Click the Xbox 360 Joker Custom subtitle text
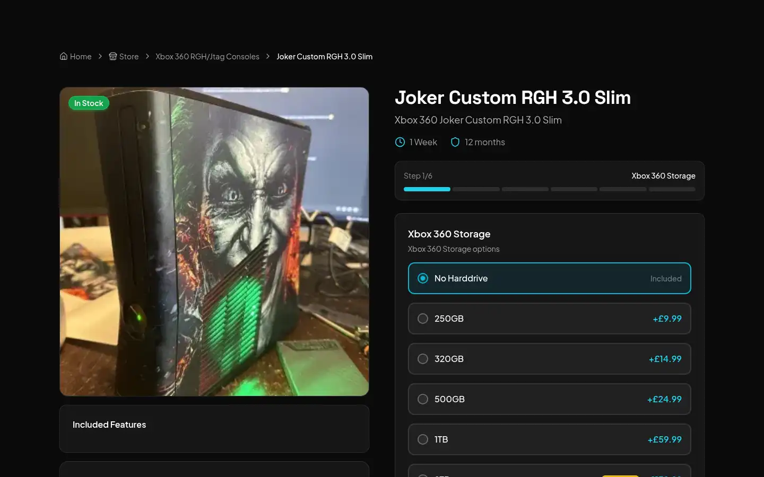Screen dimensions: 764x477 [x=478, y=120]
